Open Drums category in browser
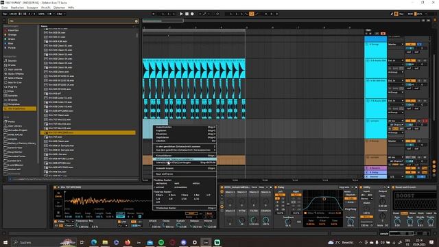Viewport: 439px width, 247px height. click(12, 65)
